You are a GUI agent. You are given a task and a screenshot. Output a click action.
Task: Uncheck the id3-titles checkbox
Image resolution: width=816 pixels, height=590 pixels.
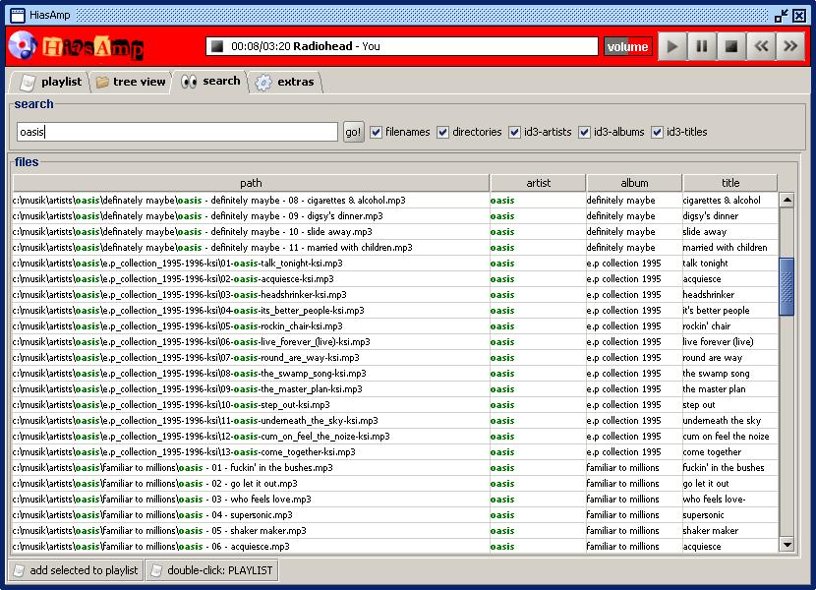click(658, 133)
